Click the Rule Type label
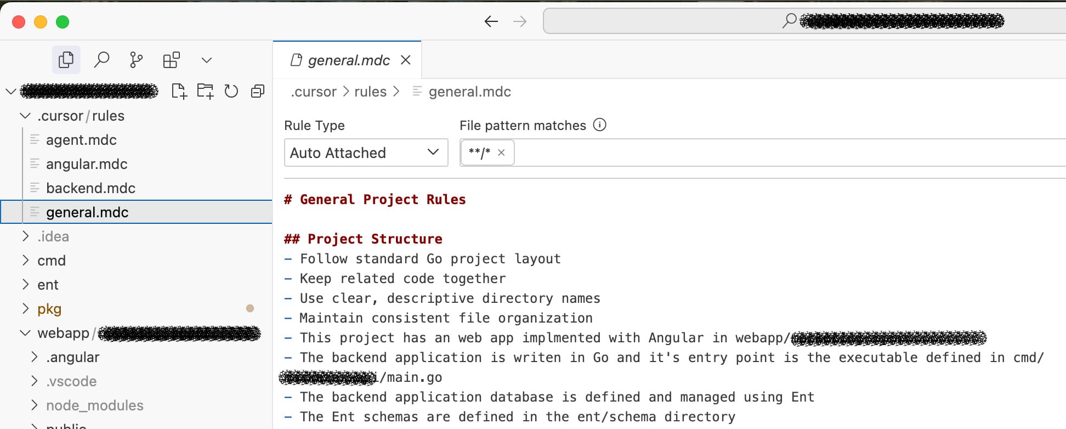 click(314, 125)
